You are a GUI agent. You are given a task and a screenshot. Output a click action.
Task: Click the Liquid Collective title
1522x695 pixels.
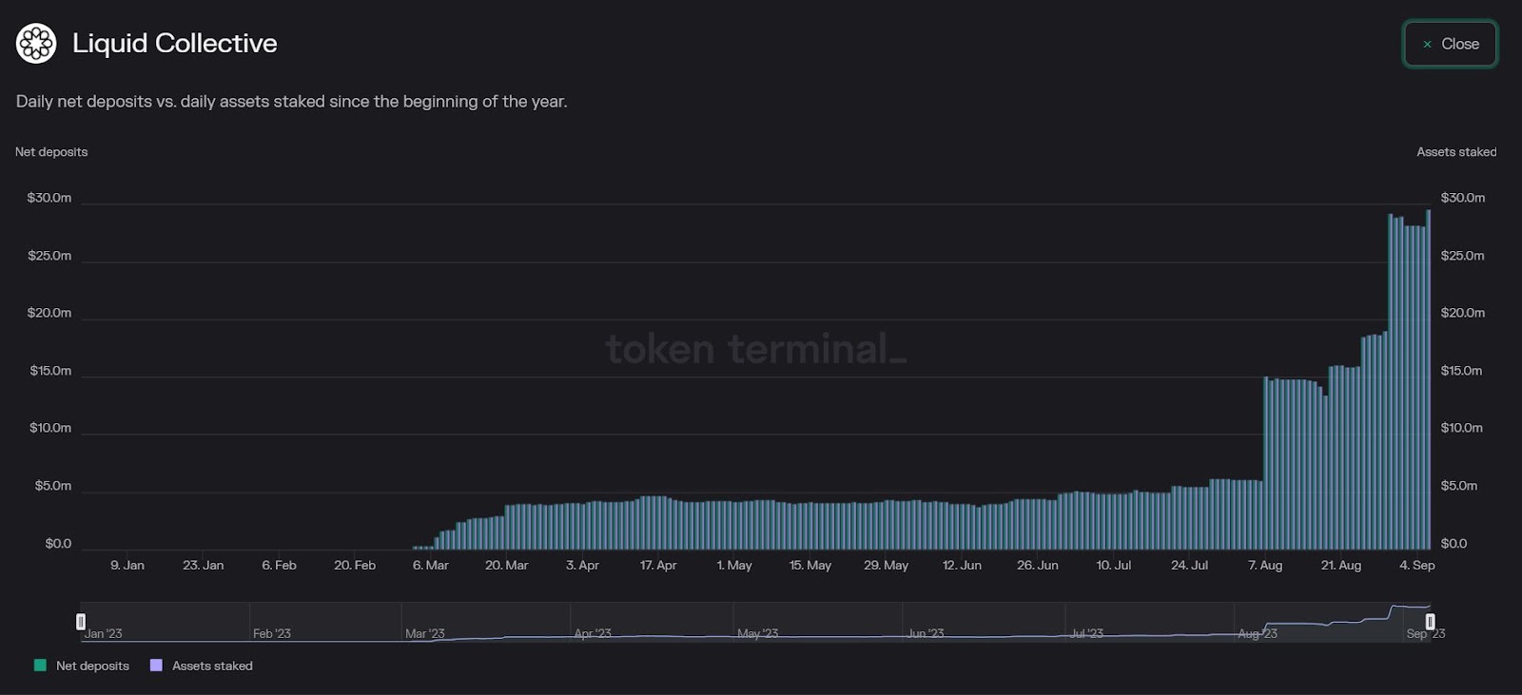pyautogui.click(x=175, y=44)
